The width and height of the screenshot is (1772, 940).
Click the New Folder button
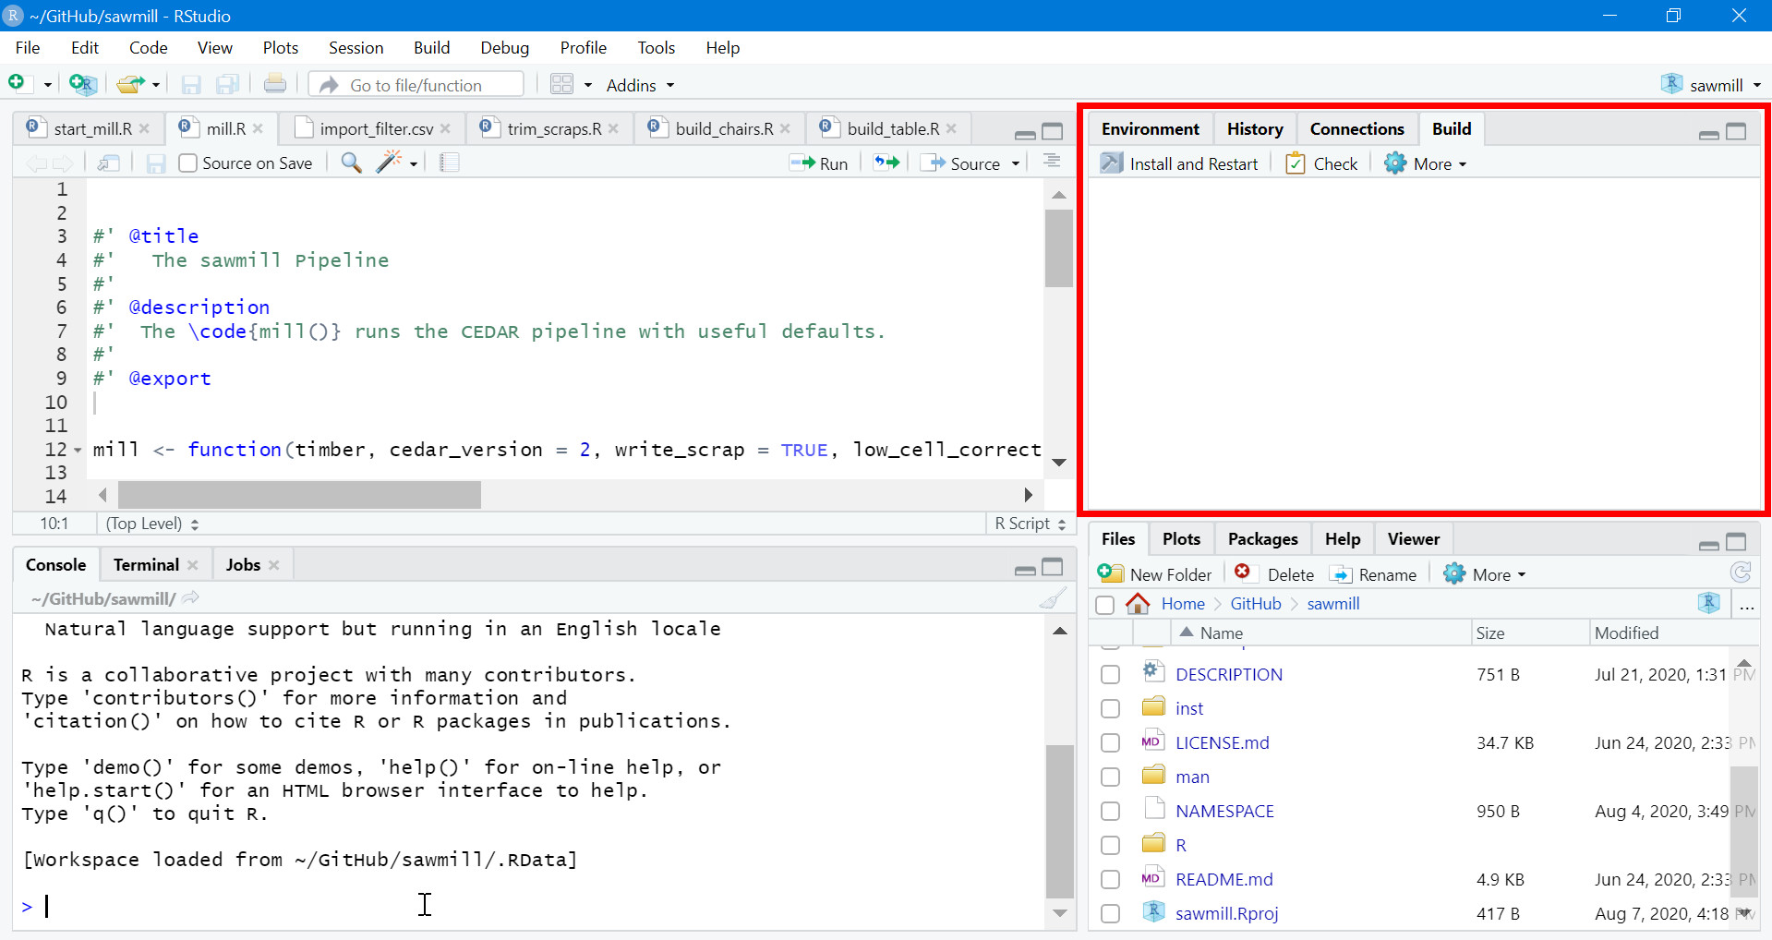point(1155,574)
